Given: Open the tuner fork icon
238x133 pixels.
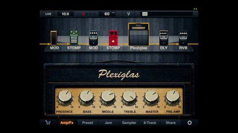Looking at the screenshot, I should [129, 14].
